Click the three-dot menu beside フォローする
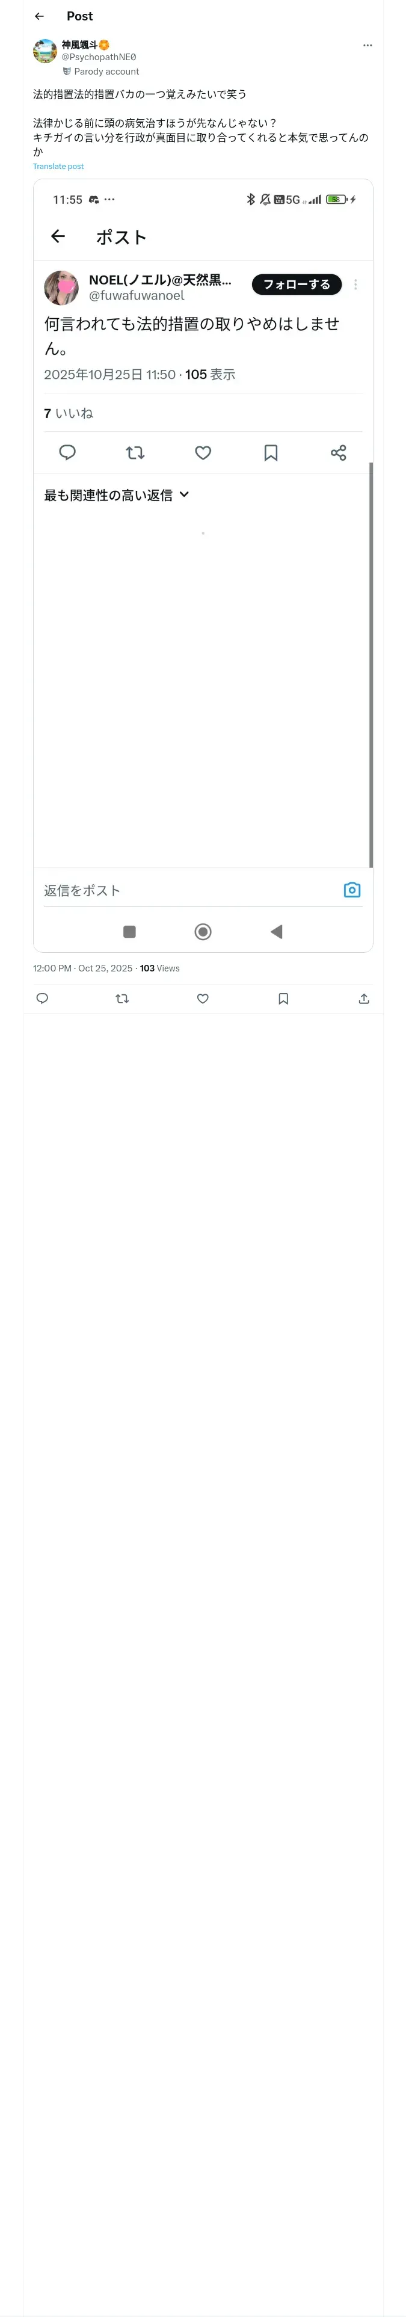Screen dimensions: 406x2317 355,285
